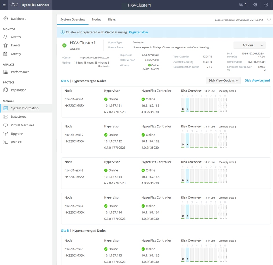Click the help question mark icon
The width and height of the screenshot is (273, 265).
pos(266,5)
